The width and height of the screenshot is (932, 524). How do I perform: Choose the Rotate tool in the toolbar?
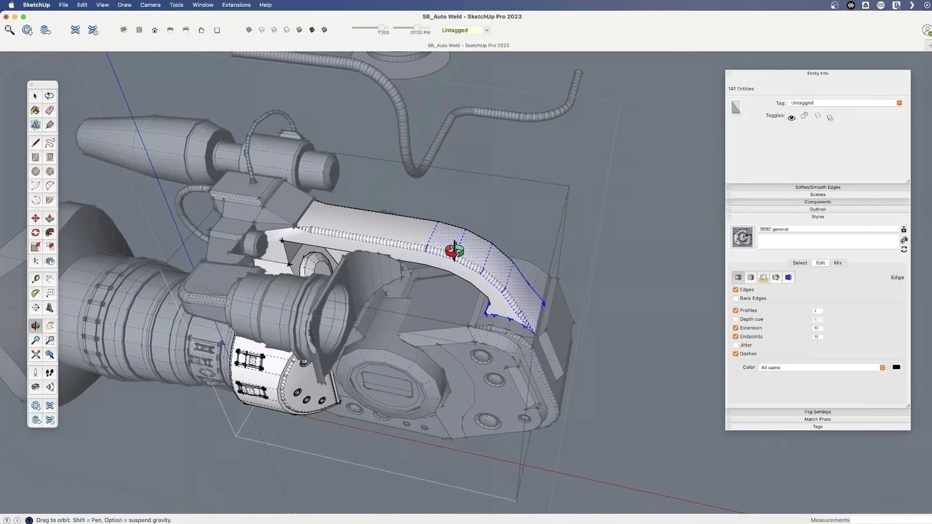pyautogui.click(x=35, y=232)
